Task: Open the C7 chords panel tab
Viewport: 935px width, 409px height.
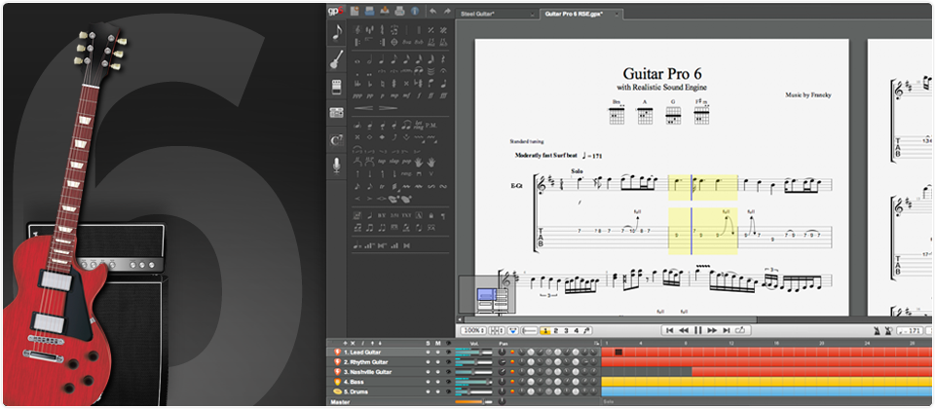Action: 337,140
